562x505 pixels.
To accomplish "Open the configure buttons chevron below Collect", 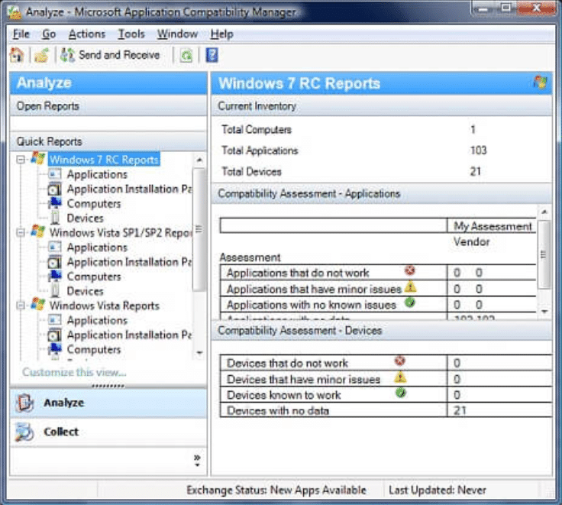I will pos(197,461).
